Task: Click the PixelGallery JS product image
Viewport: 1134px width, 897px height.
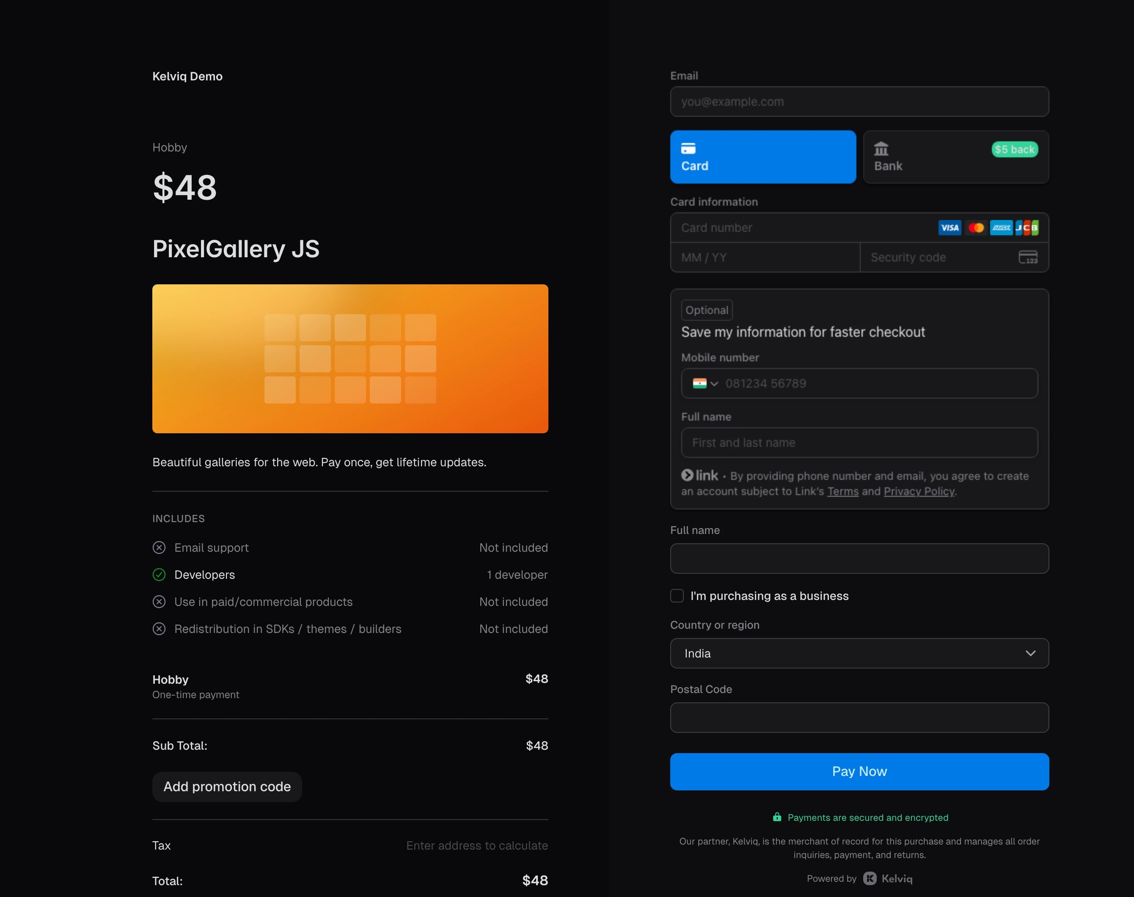Action: tap(350, 359)
